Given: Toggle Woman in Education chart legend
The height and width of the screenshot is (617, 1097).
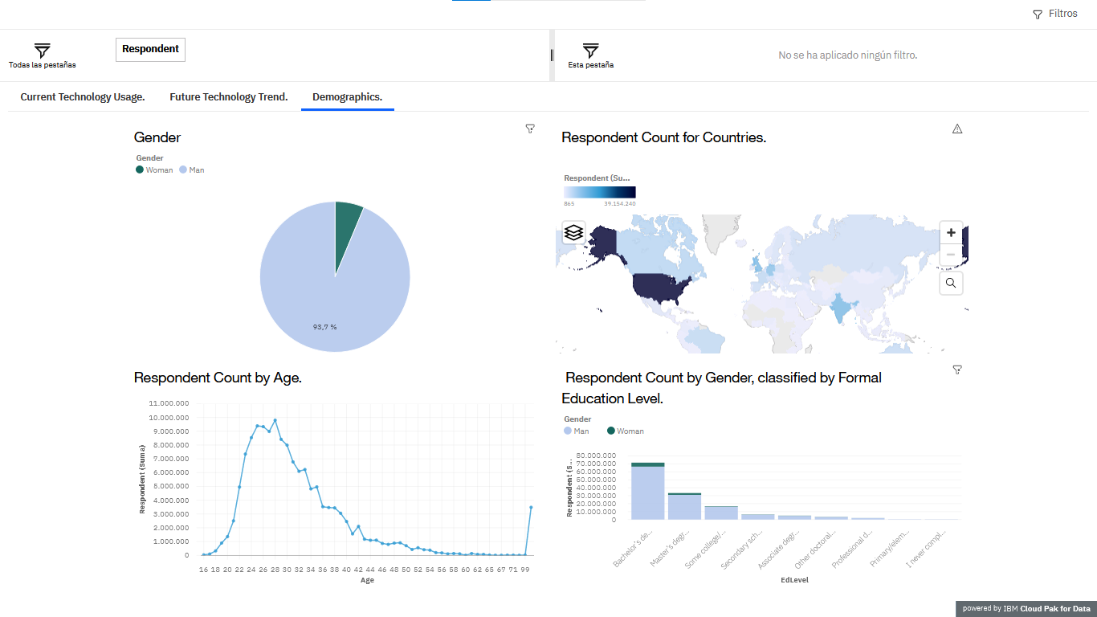Looking at the screenshot, I should coord(626,431).
